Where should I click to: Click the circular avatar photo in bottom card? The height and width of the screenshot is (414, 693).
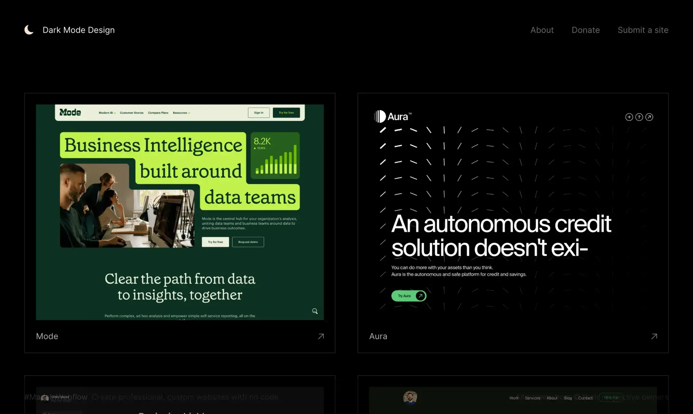point(410,398)
